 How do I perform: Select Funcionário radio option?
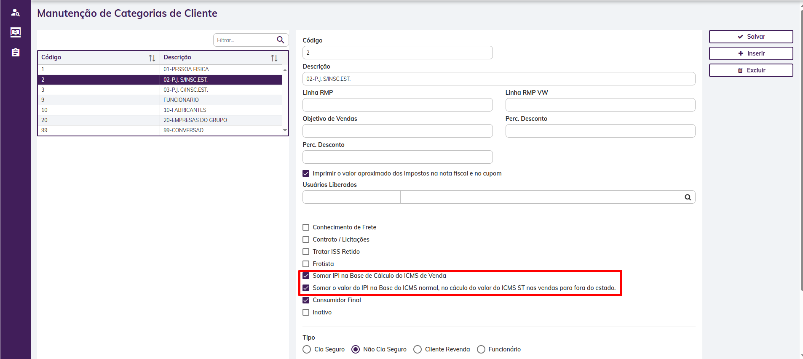[481, 349]
